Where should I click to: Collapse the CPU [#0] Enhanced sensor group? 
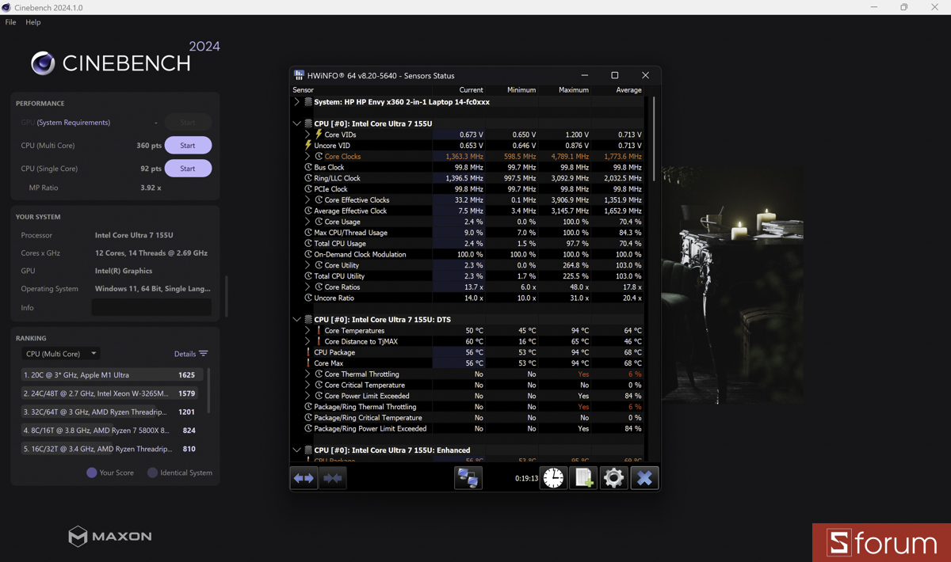pos(297,450)
